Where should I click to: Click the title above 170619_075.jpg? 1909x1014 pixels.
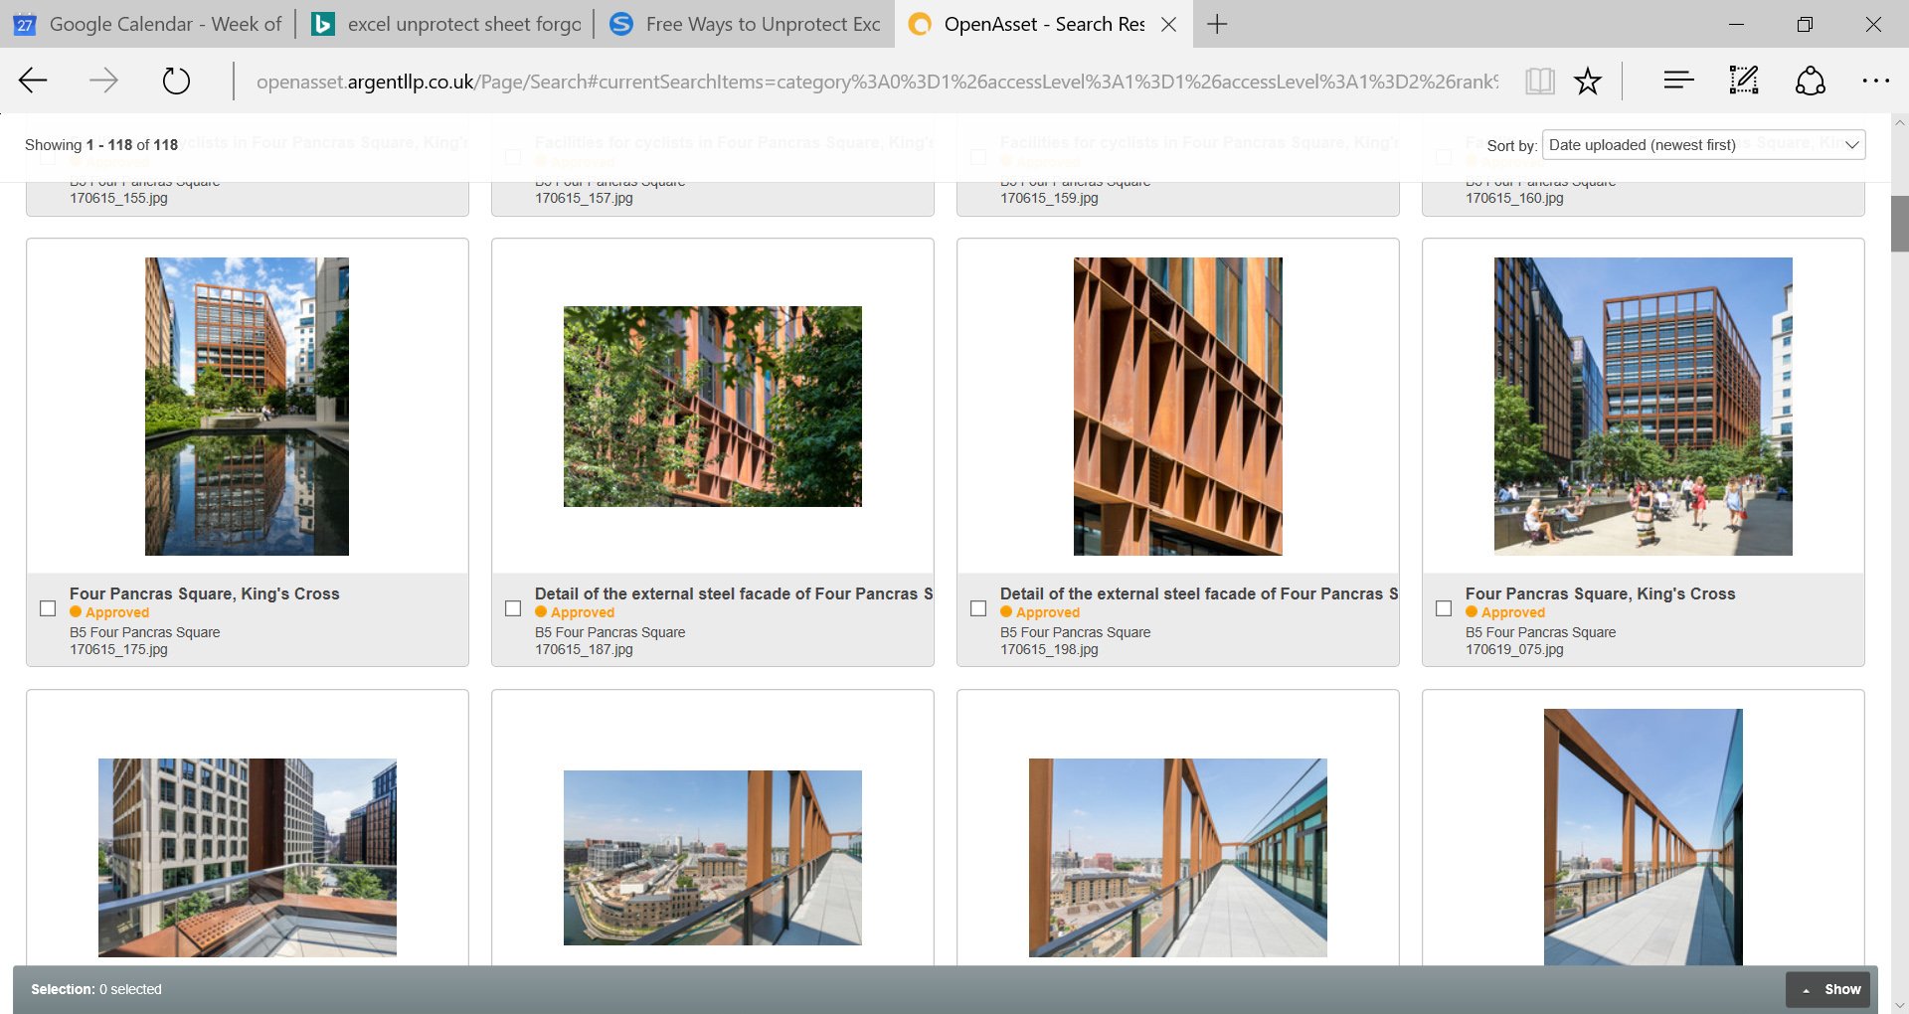(1601, 593)
